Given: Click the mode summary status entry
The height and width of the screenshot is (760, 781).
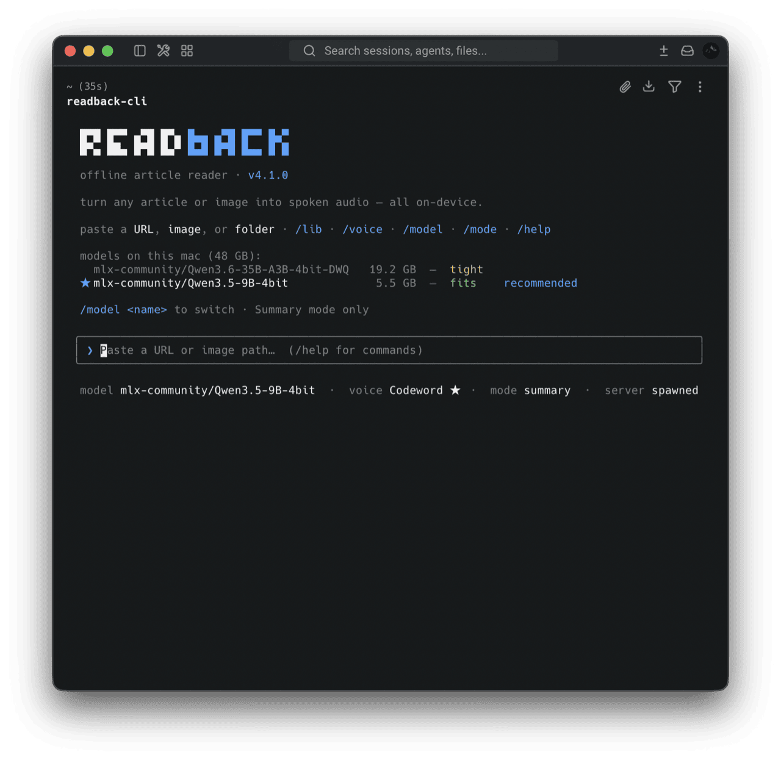Looking at the screenshot, I should tap(530, 390).
